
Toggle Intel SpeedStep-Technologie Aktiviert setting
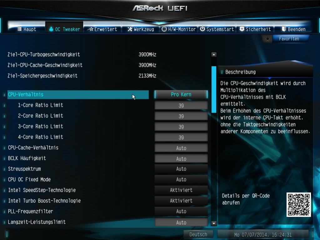click(x=181, y=190)
